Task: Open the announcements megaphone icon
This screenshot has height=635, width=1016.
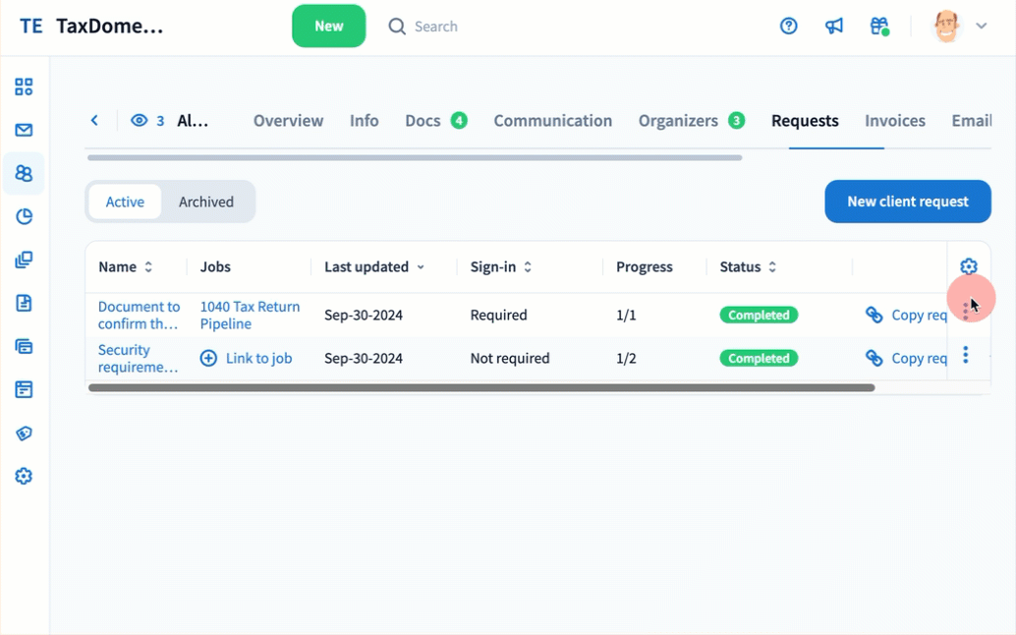Action: coord(834,27)
